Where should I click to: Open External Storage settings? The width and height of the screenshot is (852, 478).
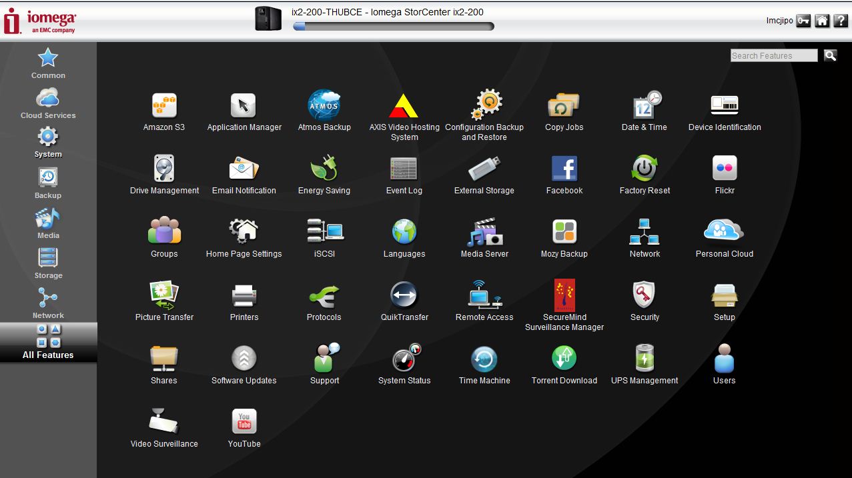pos(484,175)
